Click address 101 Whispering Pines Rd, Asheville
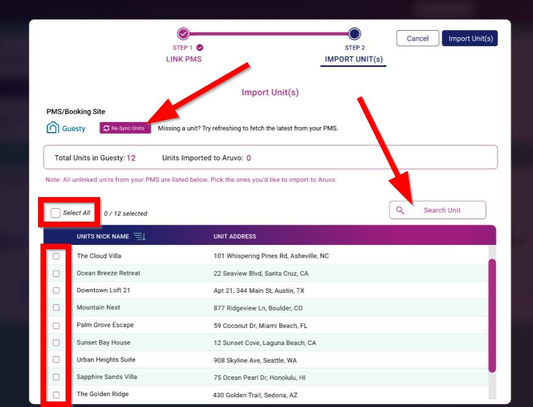The width and height of the screenshot is (533, 407). (x=271, y=256)
